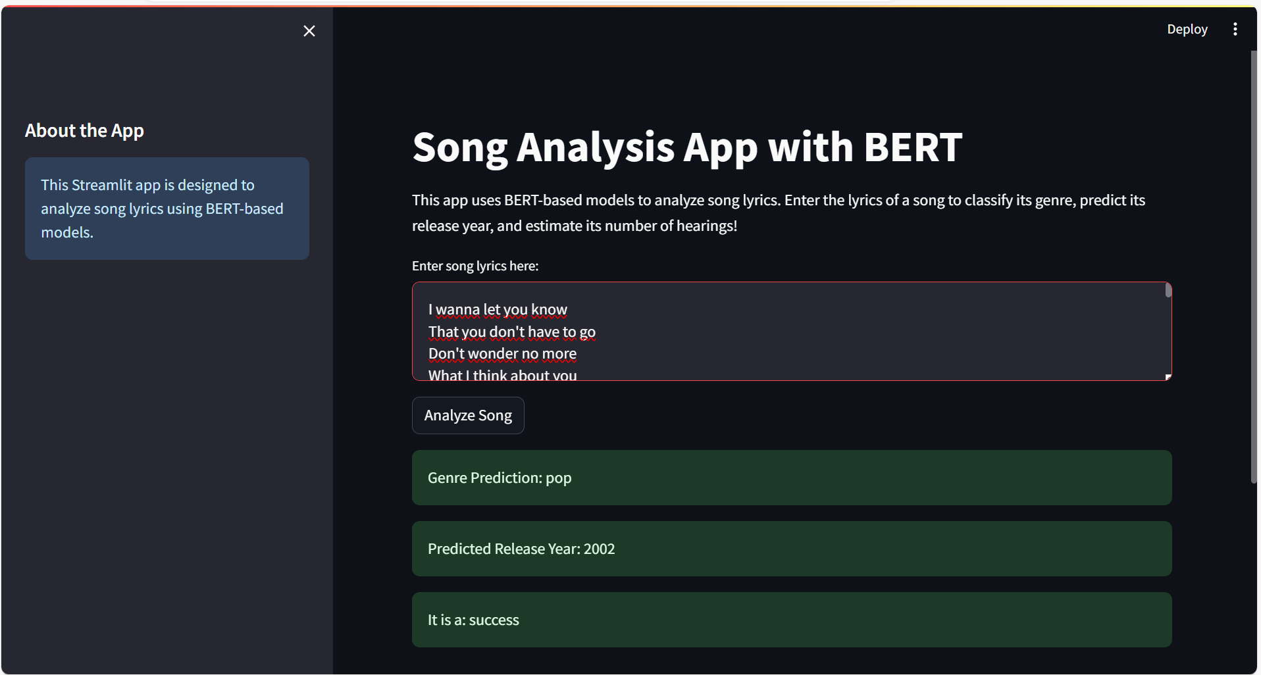Click the Deploy button
1261x675 pixels.
coord(1187,29)
